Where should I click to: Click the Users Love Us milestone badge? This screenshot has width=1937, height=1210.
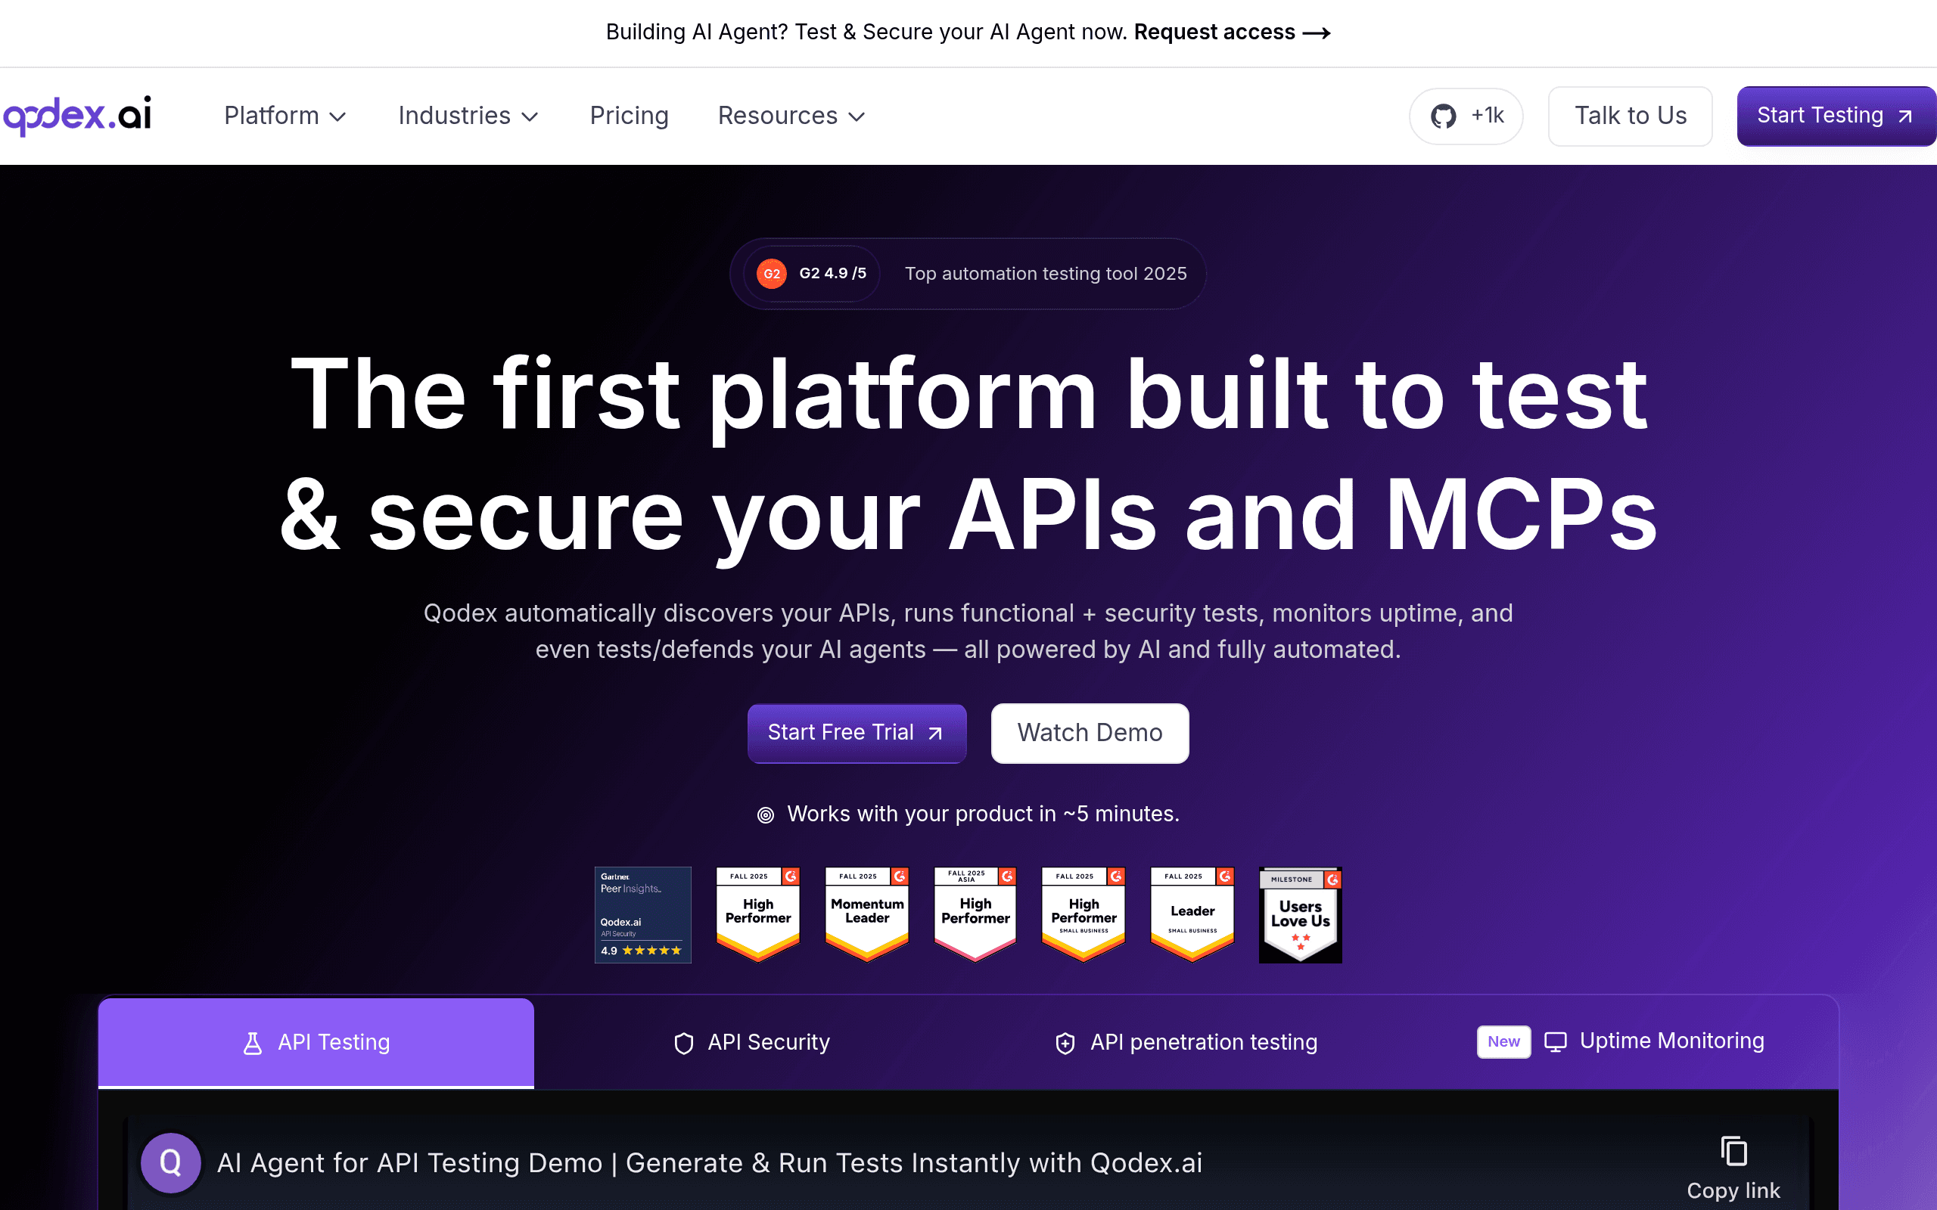1300,915
